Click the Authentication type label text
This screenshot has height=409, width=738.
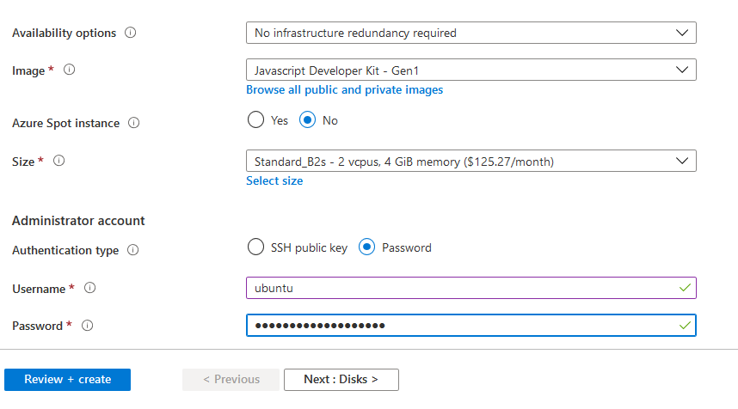click(x=65, y=250)
